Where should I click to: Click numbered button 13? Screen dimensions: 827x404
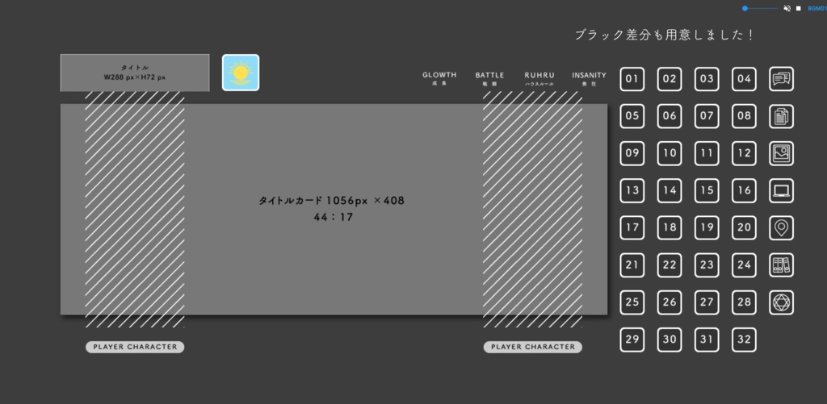point(632,190)
